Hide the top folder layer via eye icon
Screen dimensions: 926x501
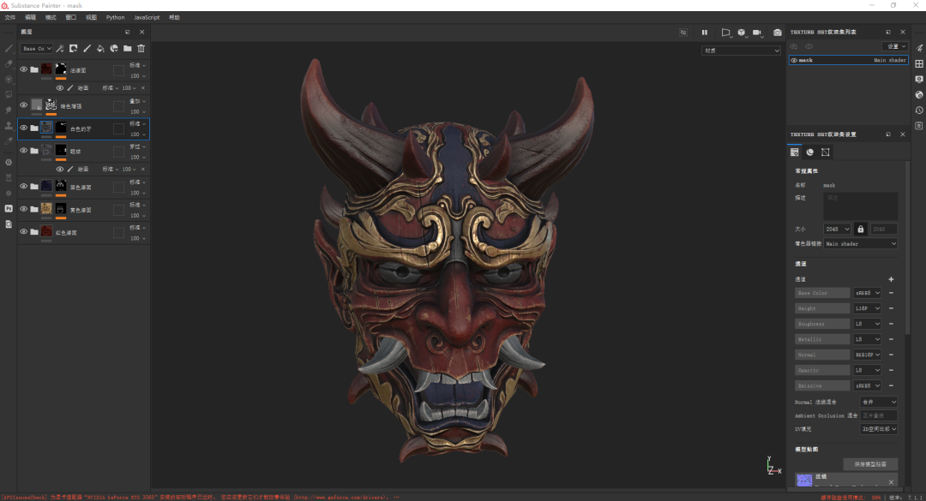(x=24, y=69)
